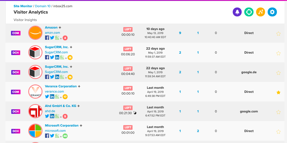Viewport: 287px width, 143px height.
Task: Expand the plus next to Verance Corporation
Action: point(79,86)
